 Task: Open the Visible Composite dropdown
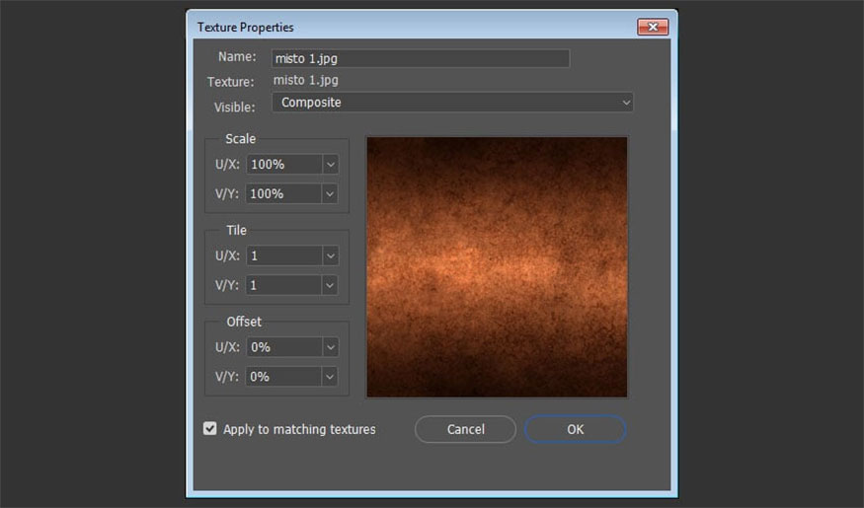tap(452, 103)
